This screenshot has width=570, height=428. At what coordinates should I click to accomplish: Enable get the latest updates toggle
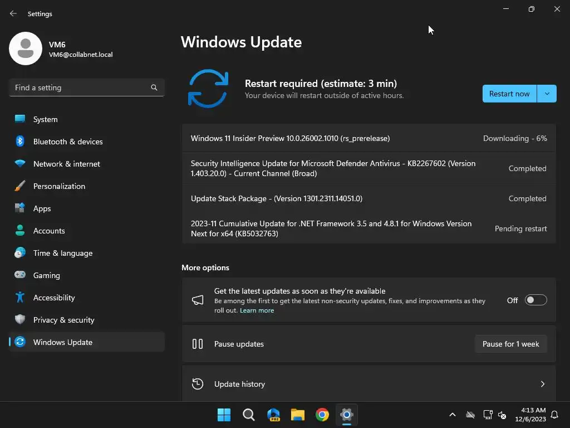[x=536, y=300]
